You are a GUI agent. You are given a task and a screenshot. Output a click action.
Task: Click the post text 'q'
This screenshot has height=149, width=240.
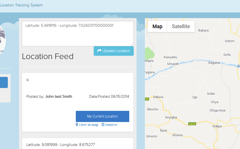click(x=27, y=80)
